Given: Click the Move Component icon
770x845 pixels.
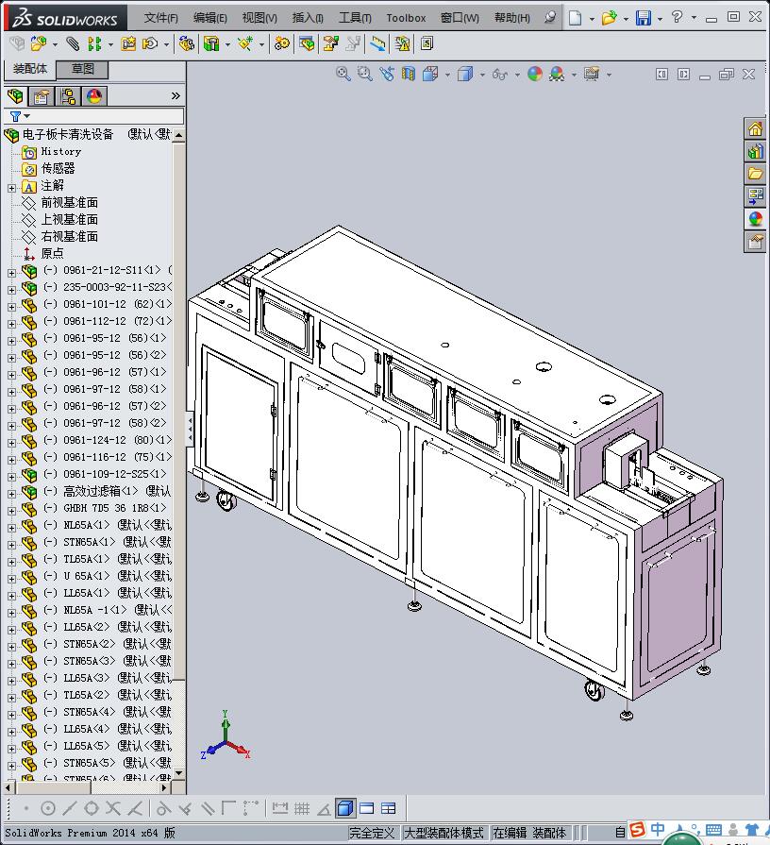Looking at the screenshot, I should coord(150,43).
